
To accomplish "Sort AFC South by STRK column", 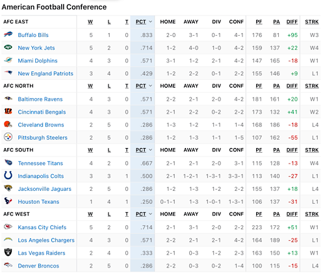I will [x=312, y=150].
